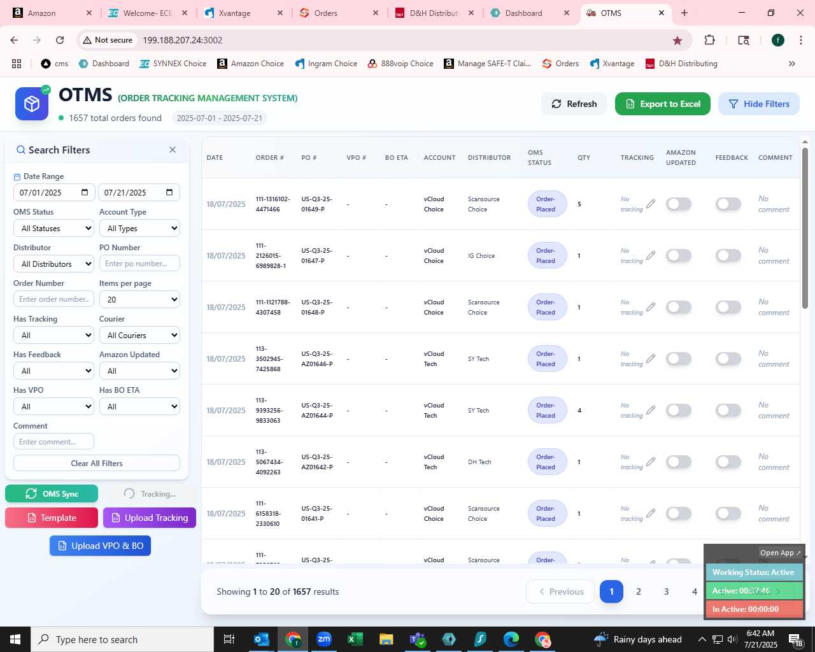
Task: Focus the Comment filter input
Action: pos(54,442)
